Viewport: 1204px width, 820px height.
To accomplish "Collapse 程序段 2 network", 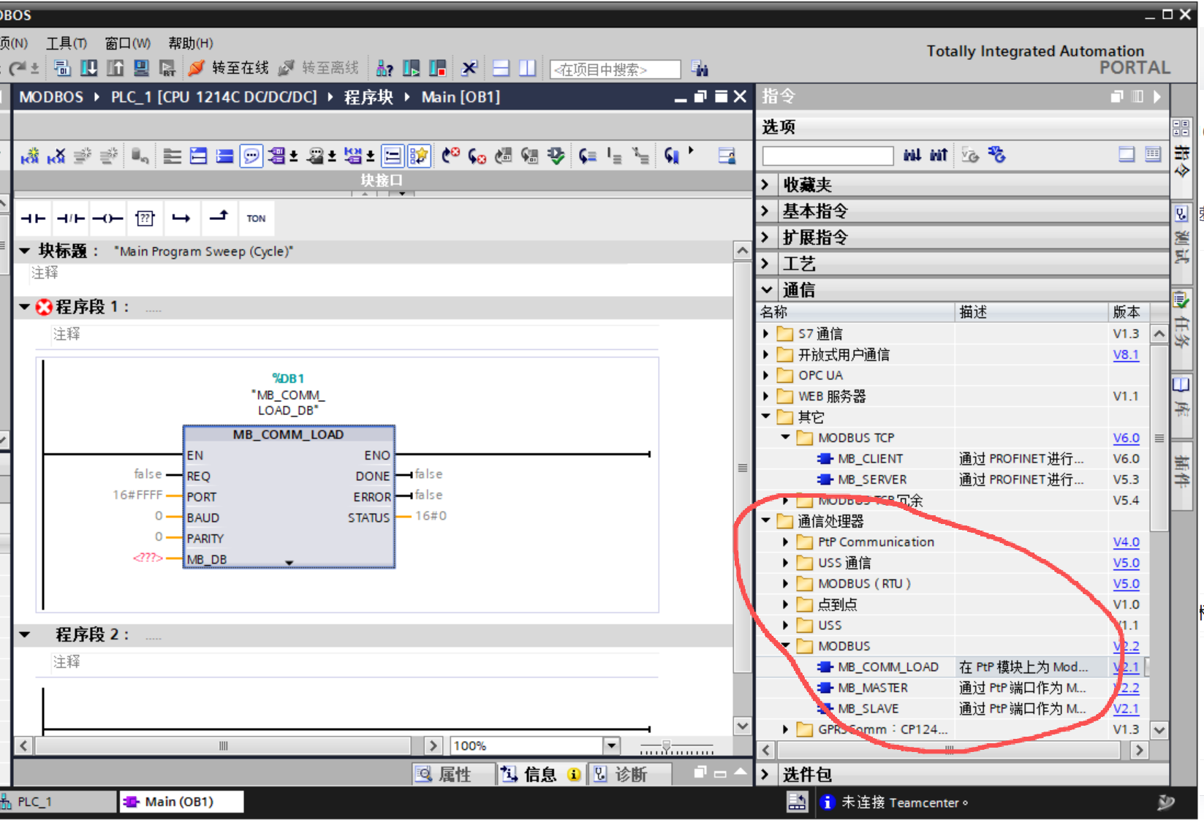I will [x=25, y=634].
